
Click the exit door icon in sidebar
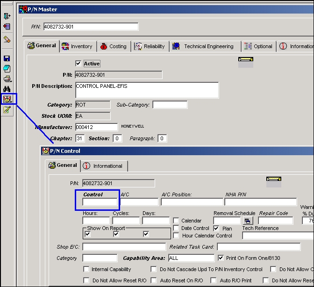pyautogui.click(x=7, y=16)
